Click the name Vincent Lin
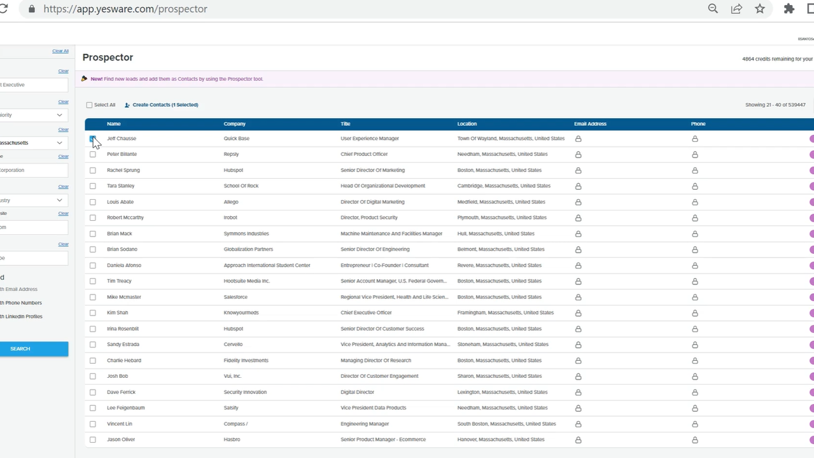Screen dimensions: 814x458 tap(121, 424)
